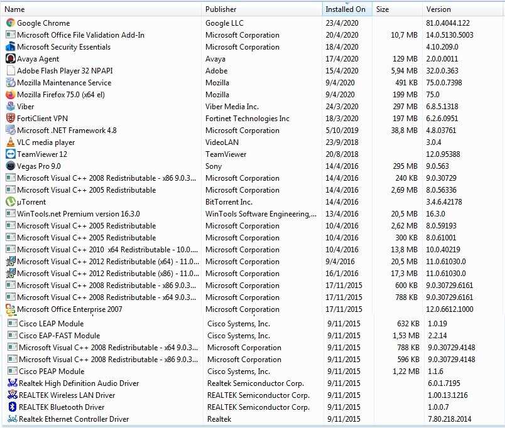Select the TeamViewer 12 name

pyautogui.click(x=42, y=154)
